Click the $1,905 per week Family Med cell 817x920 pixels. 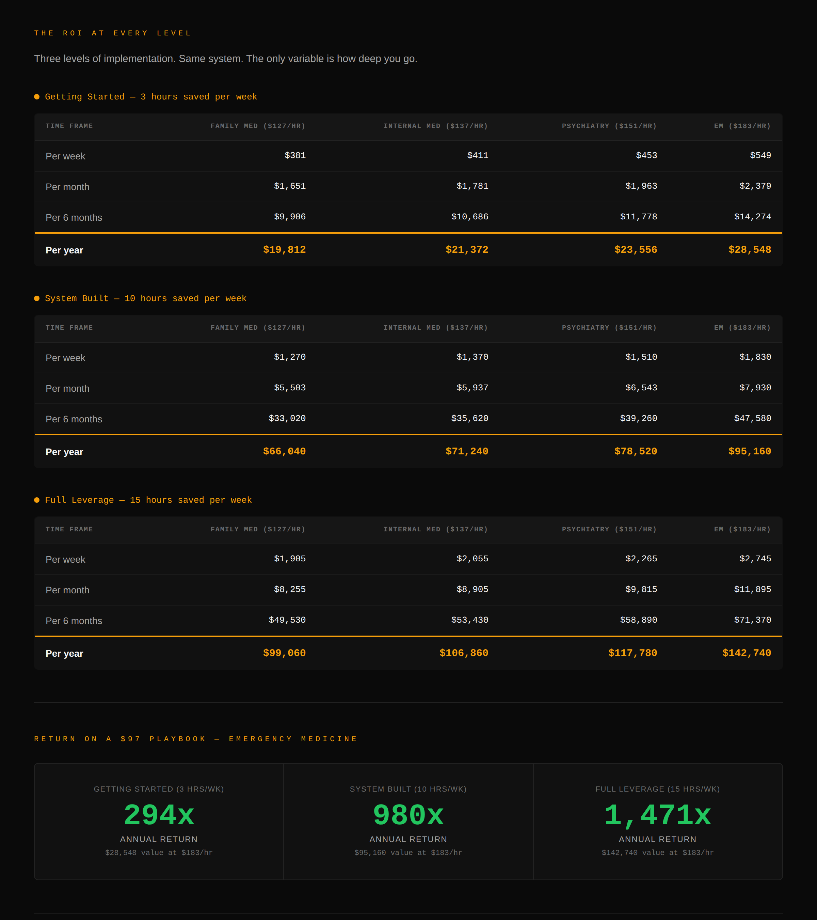pos(290,559)
